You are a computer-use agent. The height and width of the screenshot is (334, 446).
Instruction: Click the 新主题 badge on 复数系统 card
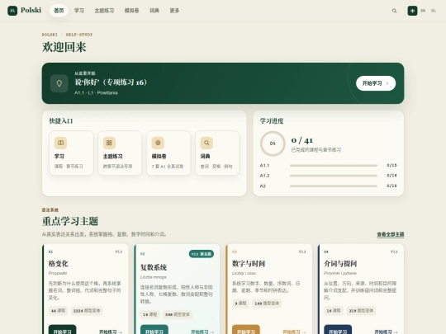(202, 254)
